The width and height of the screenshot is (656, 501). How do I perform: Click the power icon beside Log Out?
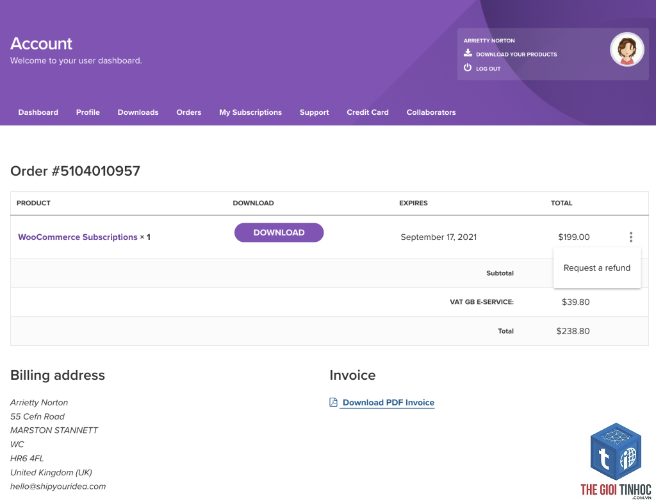point(467,67)
